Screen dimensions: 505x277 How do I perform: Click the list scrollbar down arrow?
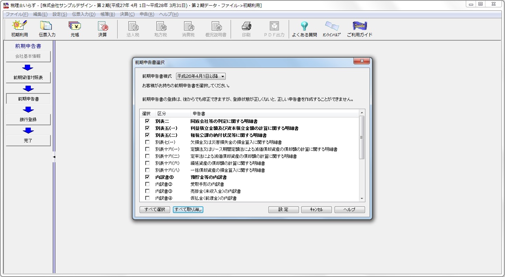362,199
